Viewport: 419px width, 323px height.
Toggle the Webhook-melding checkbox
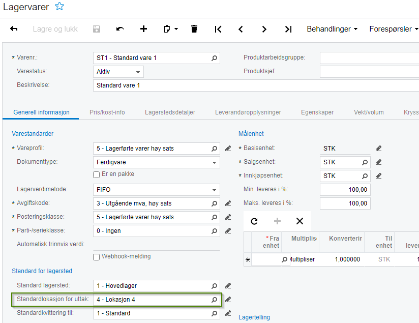[96, 257]
